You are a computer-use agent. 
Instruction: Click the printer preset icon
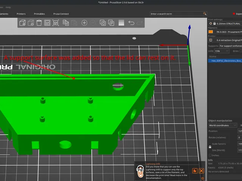tap(211, 40)
